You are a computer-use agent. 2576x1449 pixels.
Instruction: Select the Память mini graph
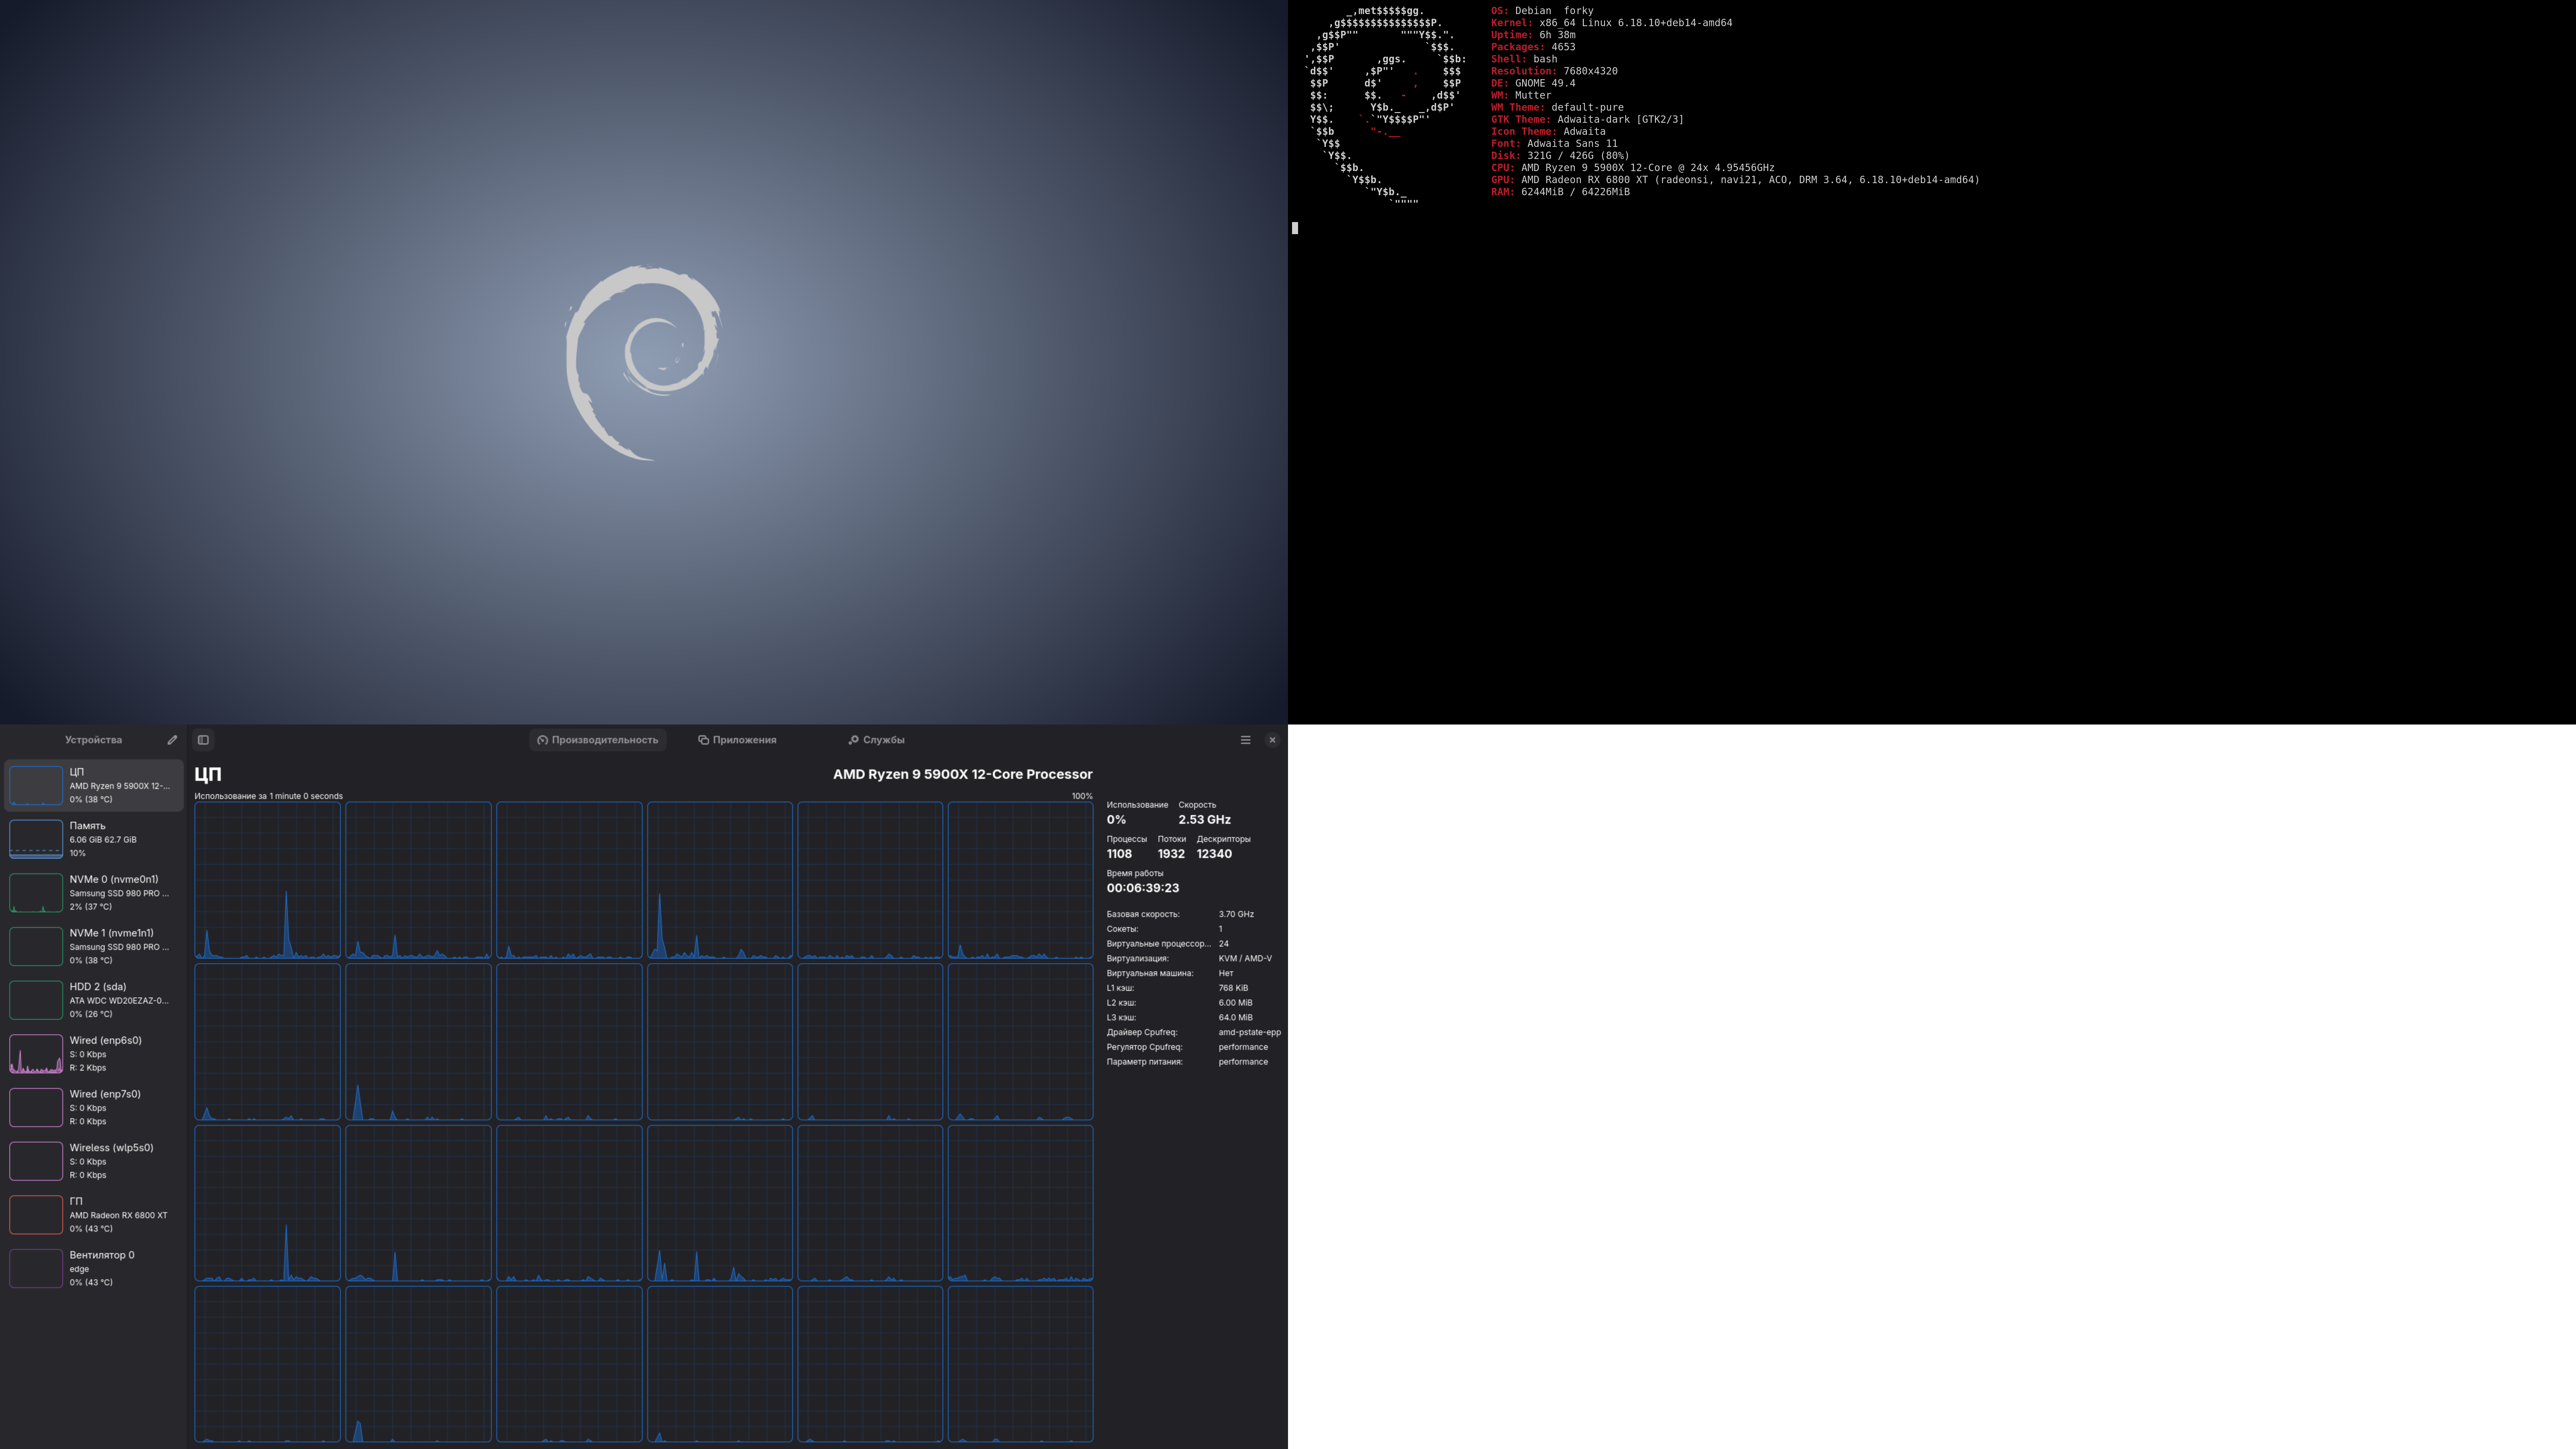(36, 839)
